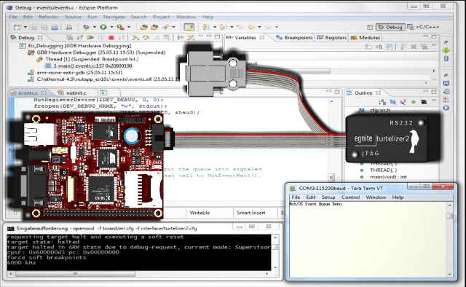Image resolution: width=466 pixels, height=287 pixels.
Task: Toggle Sort alphabetically in Outline view
Action: pyautogui.click(x=382, y=102)
